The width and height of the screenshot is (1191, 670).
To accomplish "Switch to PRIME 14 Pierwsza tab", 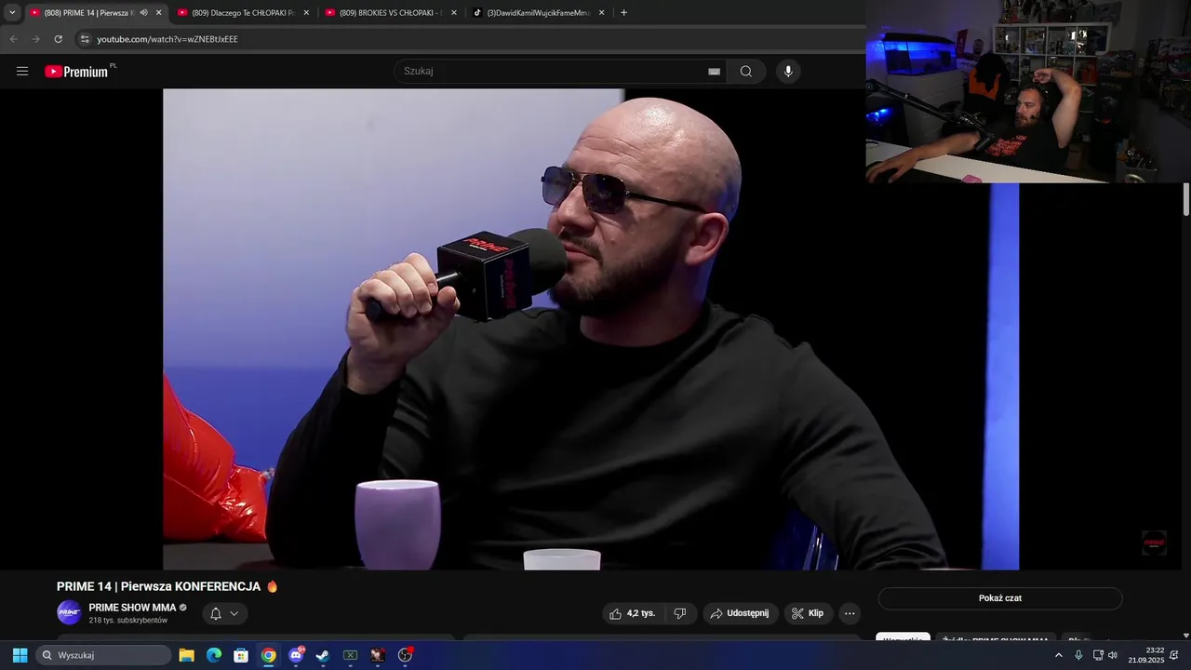I will 96,13.
